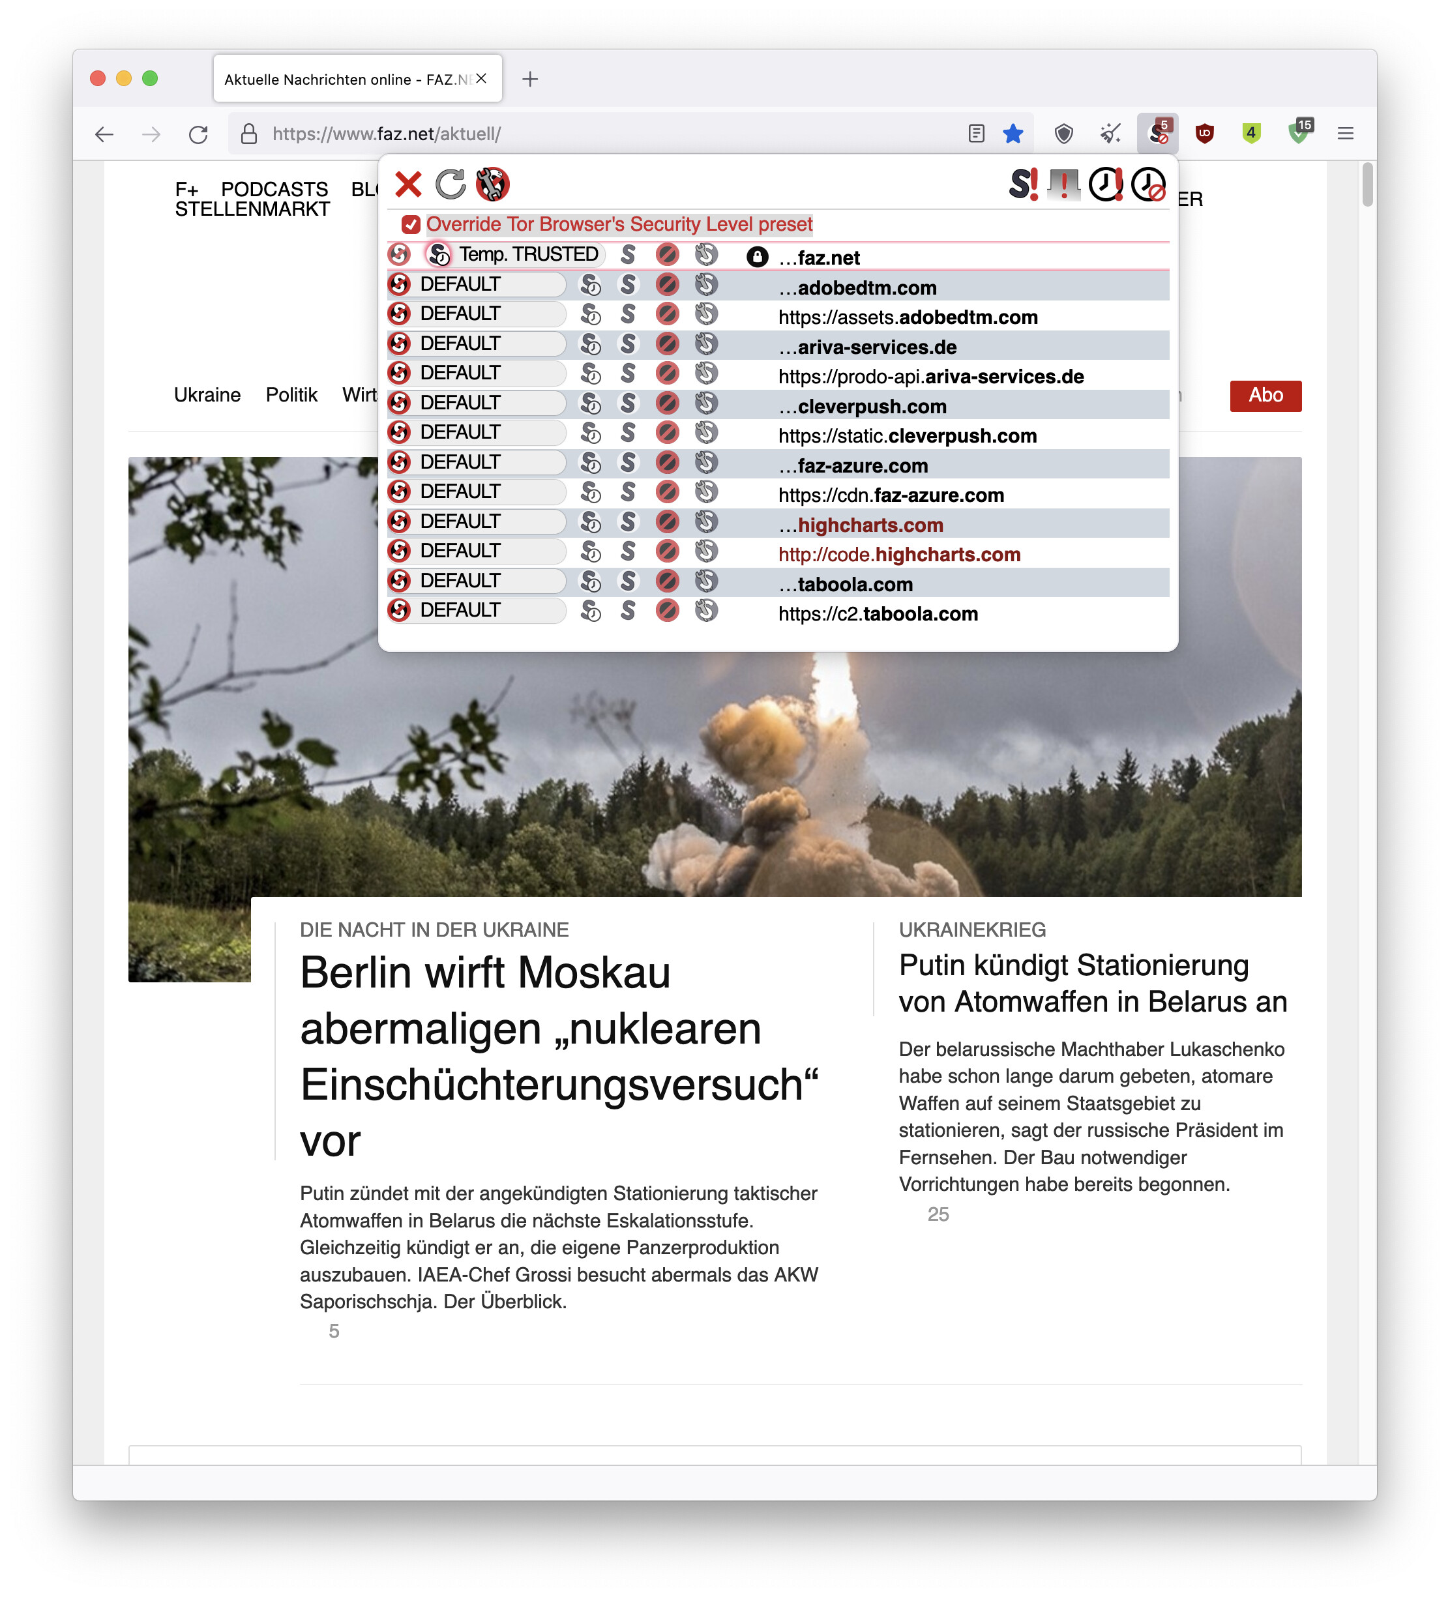The image size is (1450, 1597).
Task: Mark …highcharts.com as UNTRUSTED
Action: click(667, 522)
